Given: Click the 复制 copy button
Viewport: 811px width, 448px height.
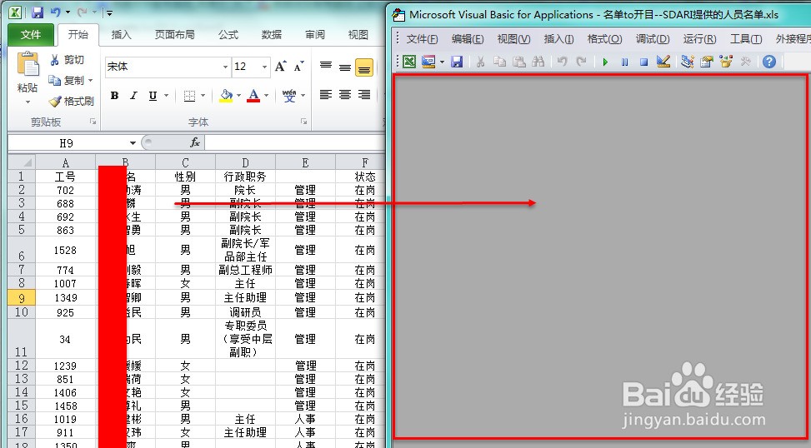Looking at the screenshot, I should point(66,81).
